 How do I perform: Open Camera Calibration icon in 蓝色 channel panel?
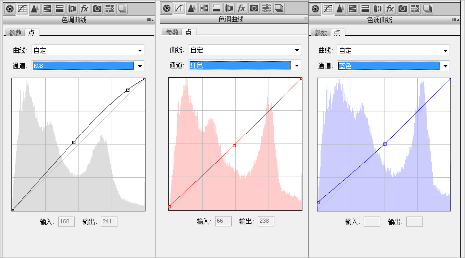tap(403, 9)
